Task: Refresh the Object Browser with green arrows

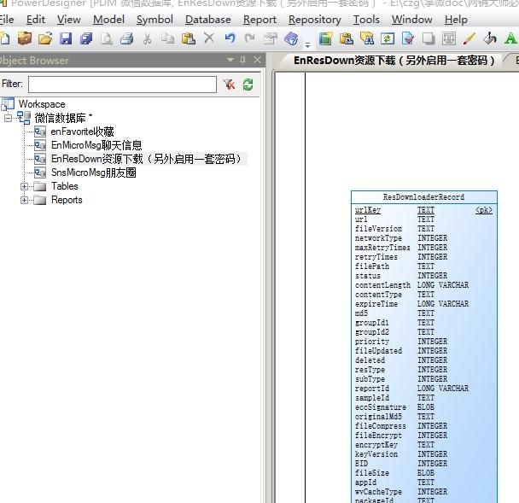Action: [248, 85]
